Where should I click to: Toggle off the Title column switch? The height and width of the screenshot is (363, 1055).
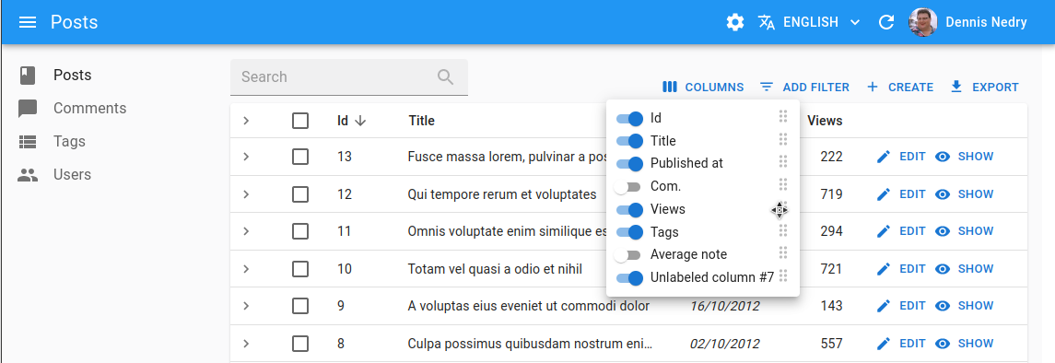tap(629, 141)
